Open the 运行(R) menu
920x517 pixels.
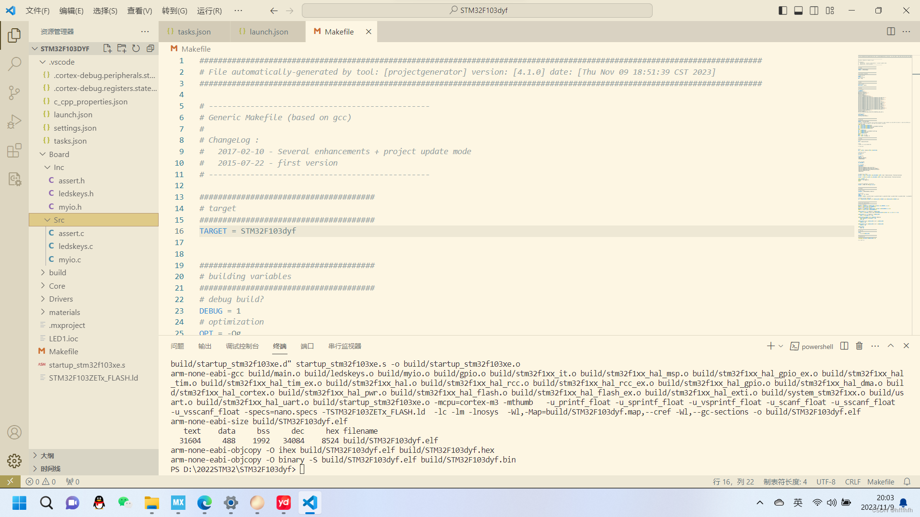(x=209, y=11)
